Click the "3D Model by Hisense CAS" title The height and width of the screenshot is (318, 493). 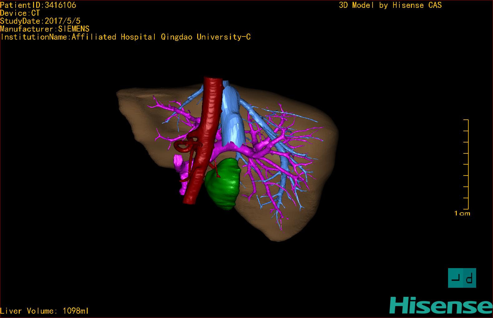point(390,5)
